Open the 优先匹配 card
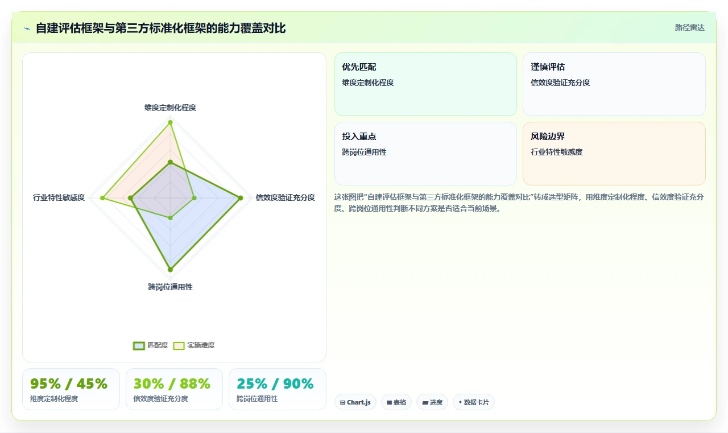 pos(425,84)
